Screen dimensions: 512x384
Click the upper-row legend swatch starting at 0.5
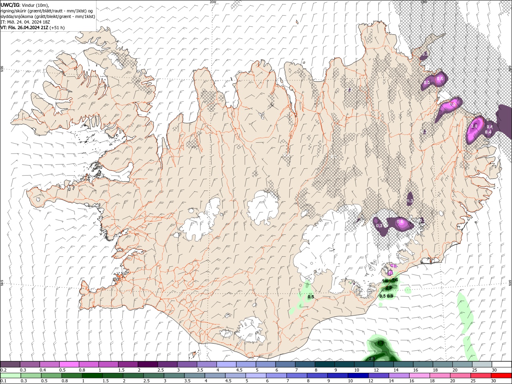[x=69, y=364]
